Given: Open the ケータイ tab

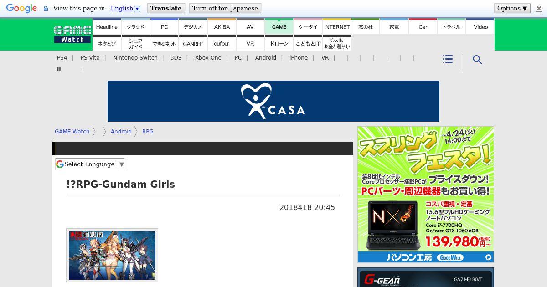Looking at the screenshot, I should click(308, 27).
